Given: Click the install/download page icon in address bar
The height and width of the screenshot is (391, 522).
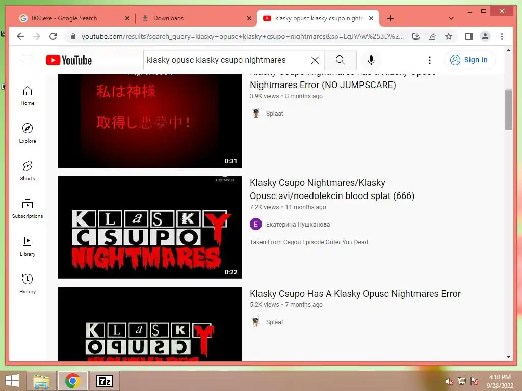Looking at the screenshot, I should click(x=416, y=36).
